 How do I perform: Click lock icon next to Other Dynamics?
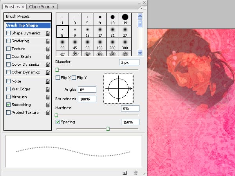click(x=48, y=72)
